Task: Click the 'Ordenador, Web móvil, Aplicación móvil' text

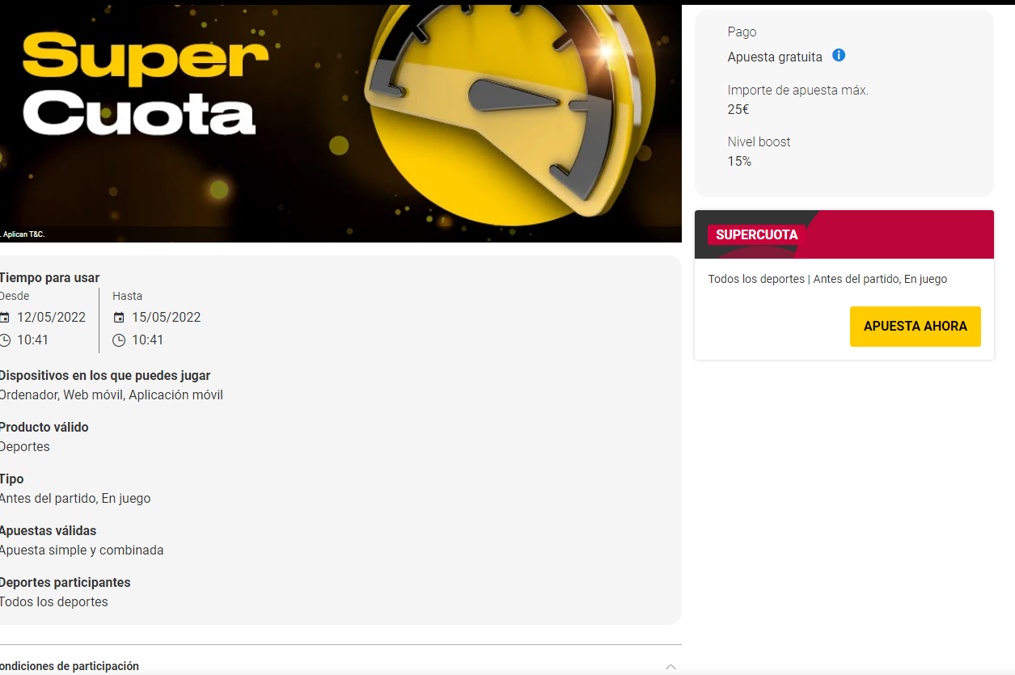Action: (111, 395)
